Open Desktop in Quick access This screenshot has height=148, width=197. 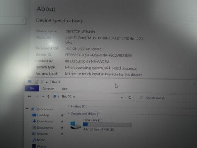(x=43, y=115)
